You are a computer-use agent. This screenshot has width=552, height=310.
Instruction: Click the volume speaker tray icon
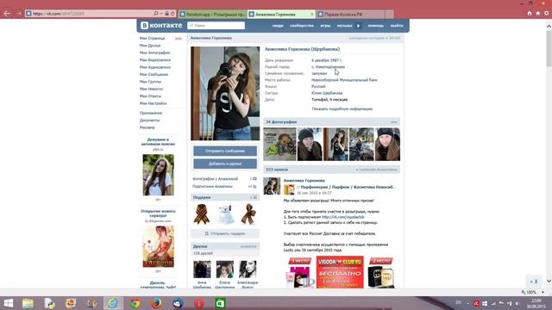click(517, 303)
